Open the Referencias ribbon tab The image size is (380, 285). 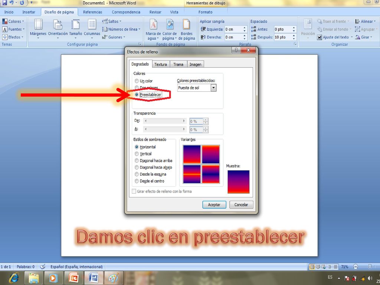pyautogui.click(x=92, y=12)
